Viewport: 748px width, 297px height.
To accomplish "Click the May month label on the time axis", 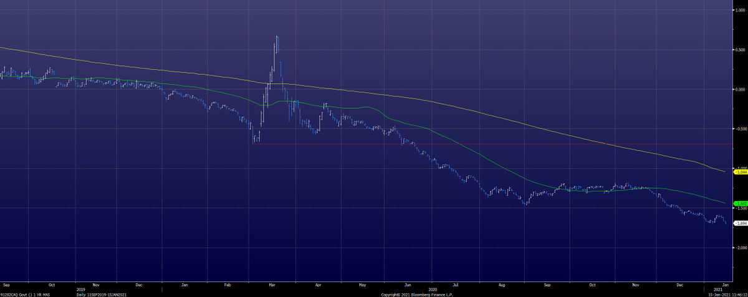I will pos(362,285).
